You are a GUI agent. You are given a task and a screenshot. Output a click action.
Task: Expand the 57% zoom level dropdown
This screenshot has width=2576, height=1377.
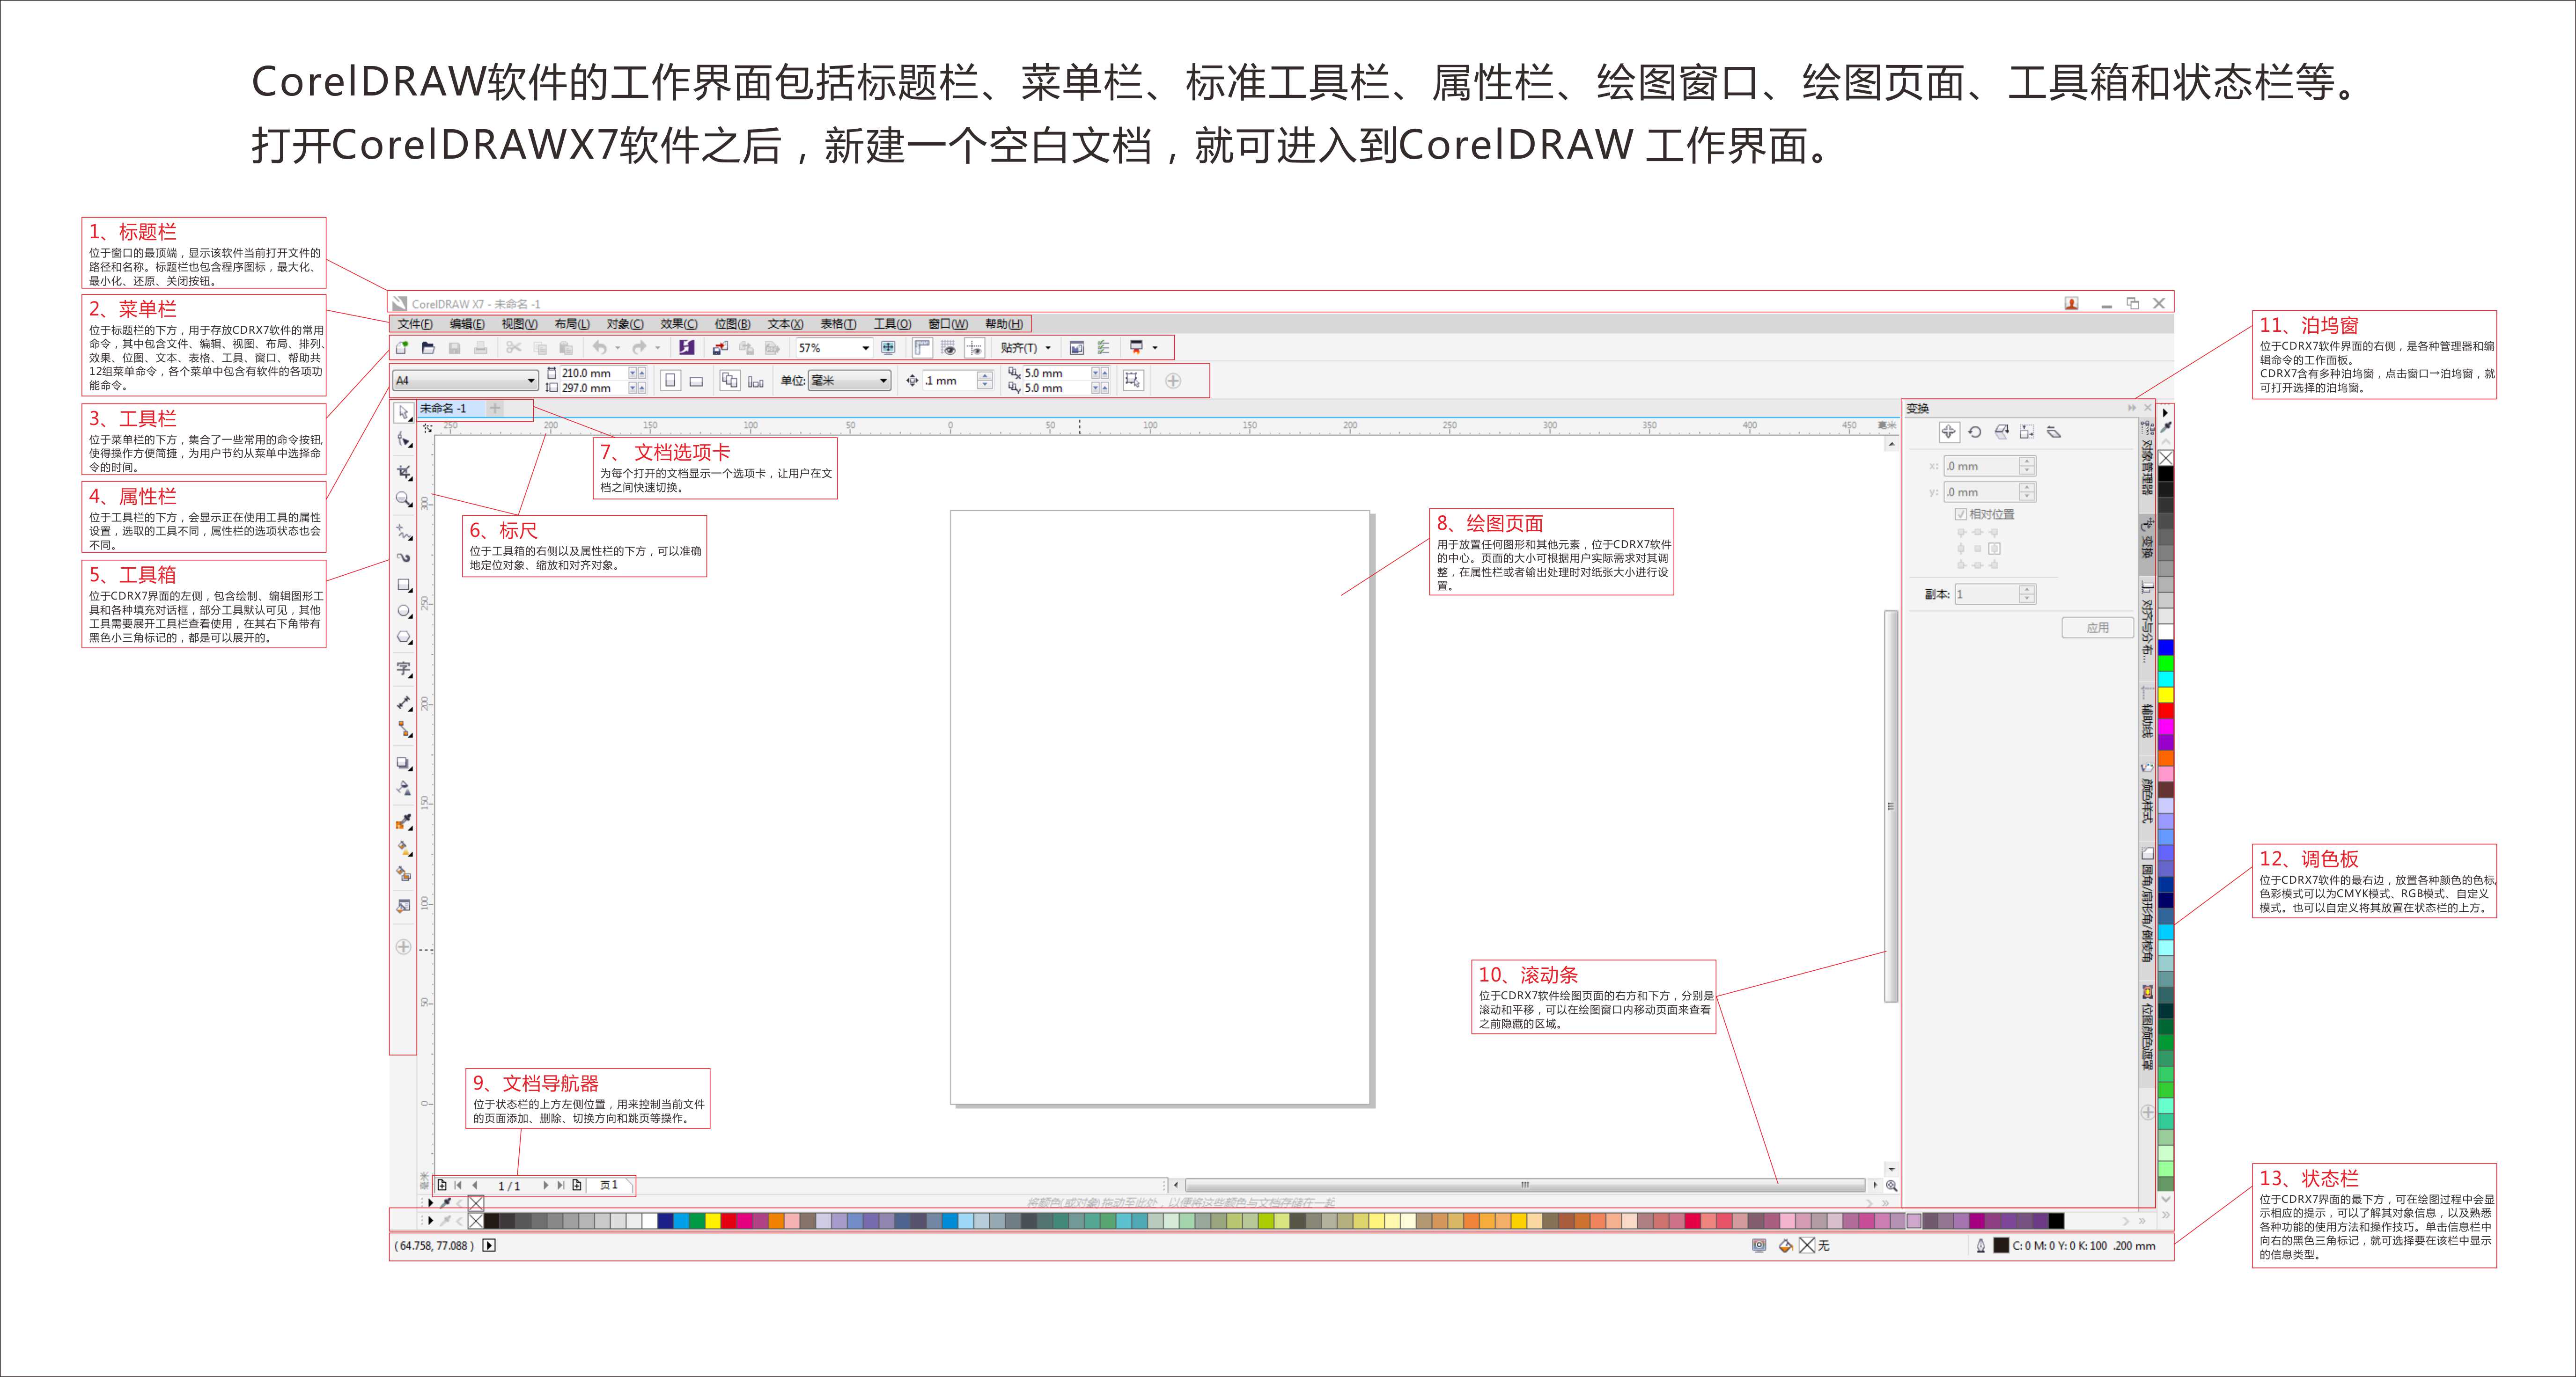click(x=865, y=348)
